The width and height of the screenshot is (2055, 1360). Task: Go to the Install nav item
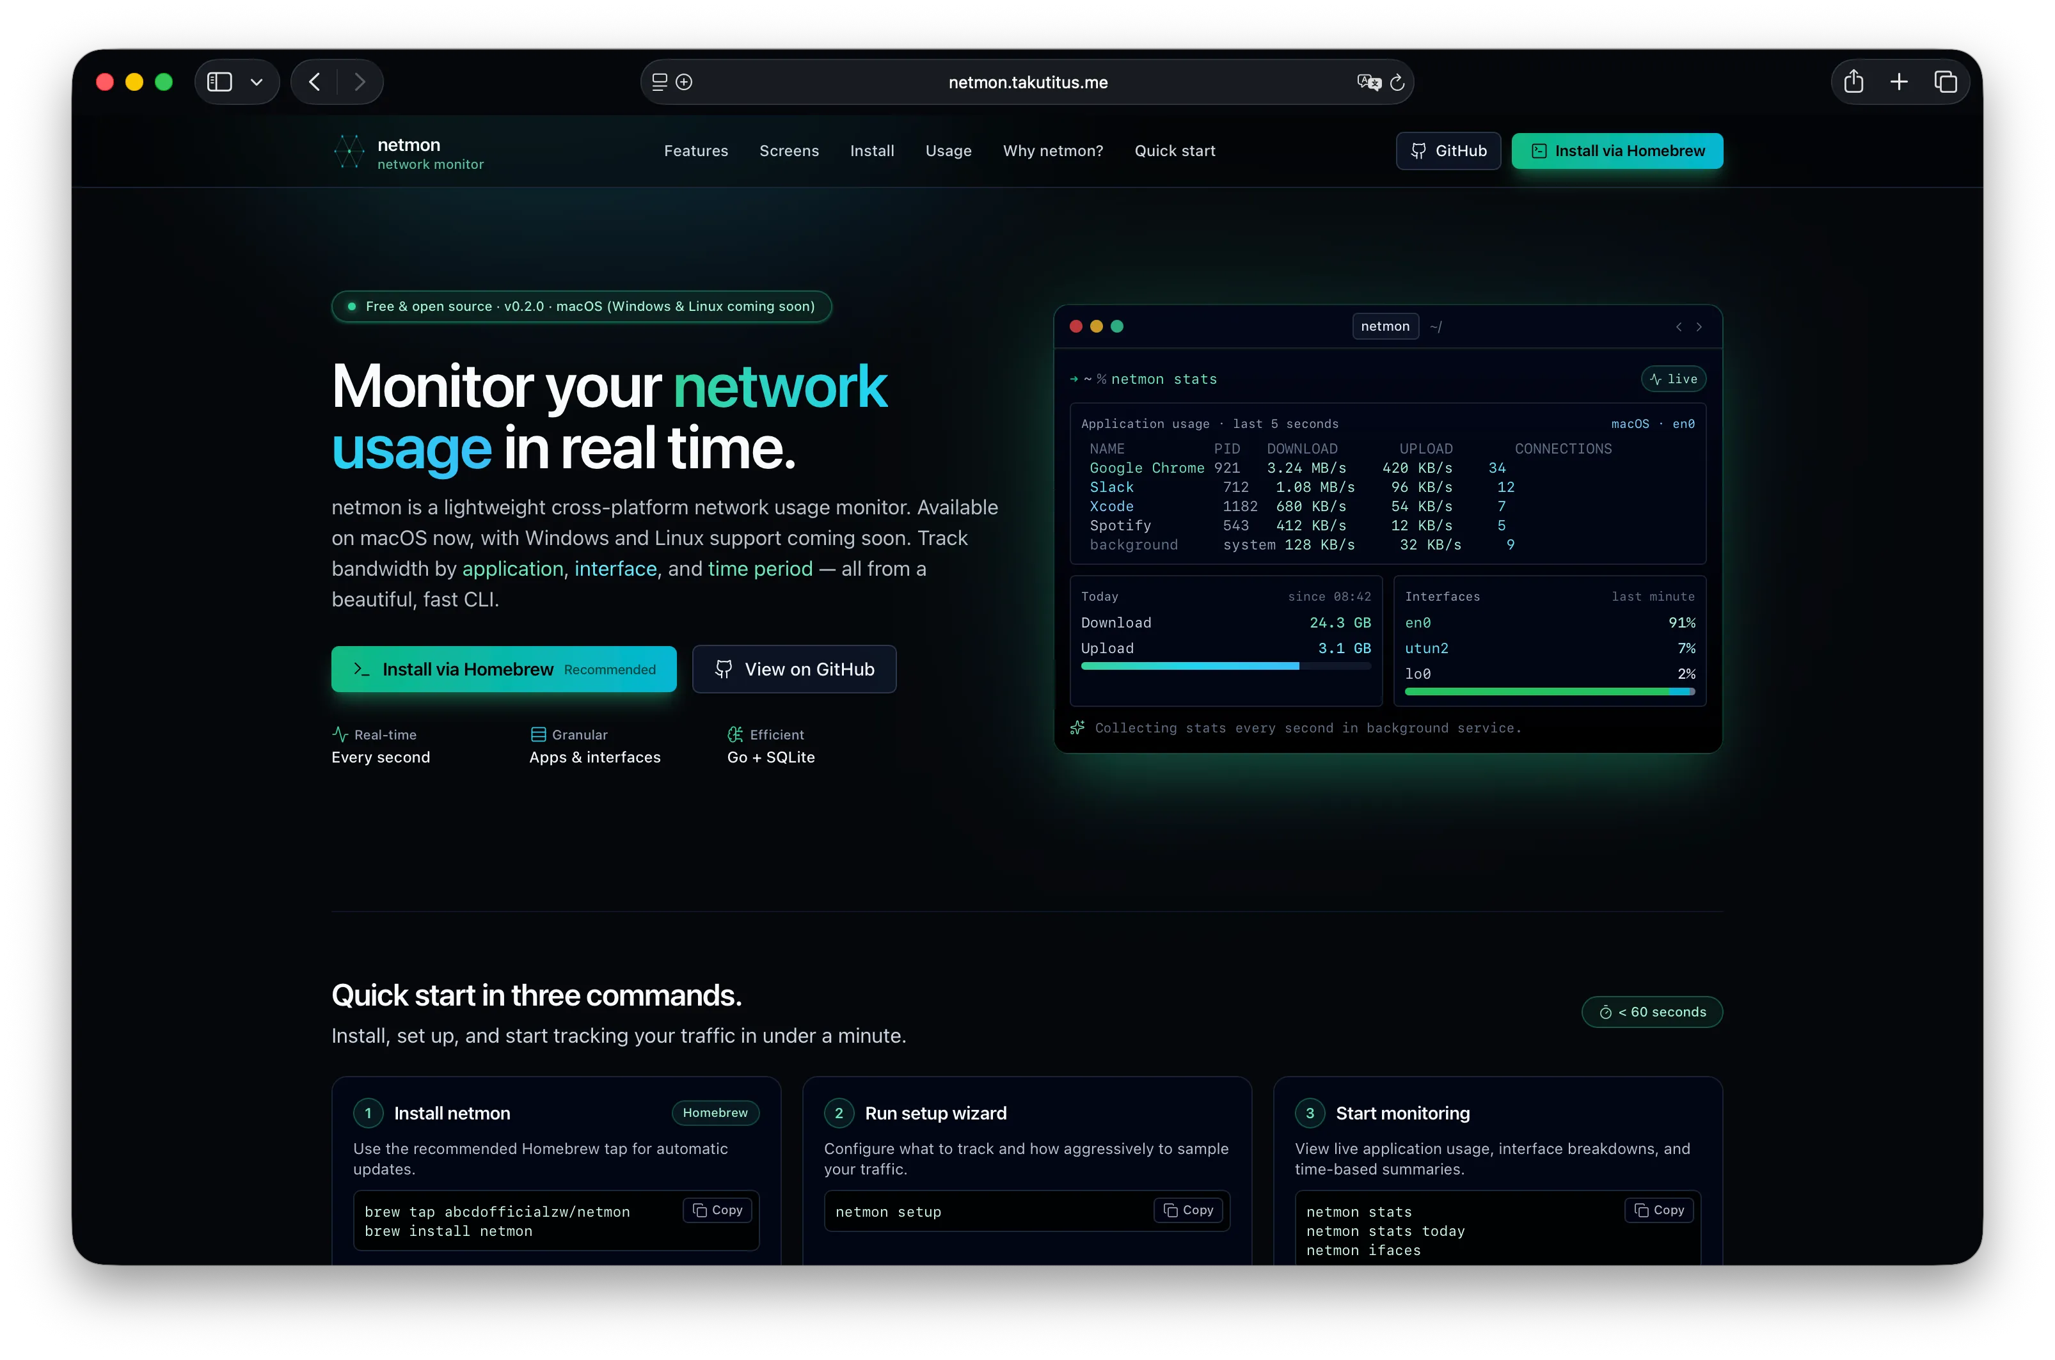(x=872, y=151)
